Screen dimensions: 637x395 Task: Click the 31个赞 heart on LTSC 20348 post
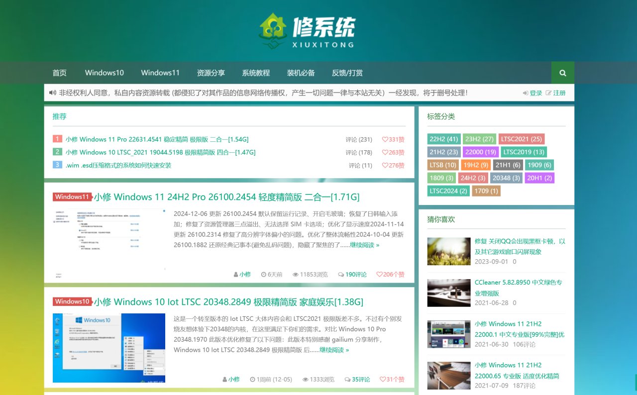coord(392,379)
